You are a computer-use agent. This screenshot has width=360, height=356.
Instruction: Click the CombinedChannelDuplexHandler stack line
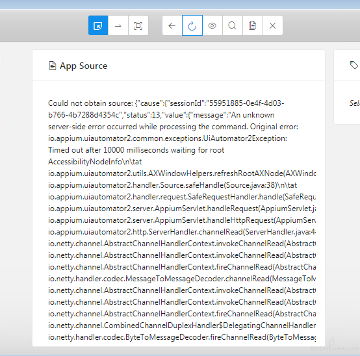[x=182, y=325]
